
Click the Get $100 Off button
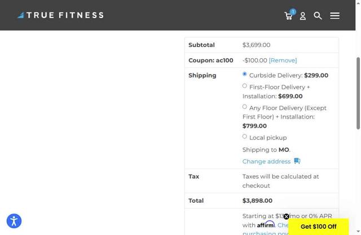(x=318, y=227)
